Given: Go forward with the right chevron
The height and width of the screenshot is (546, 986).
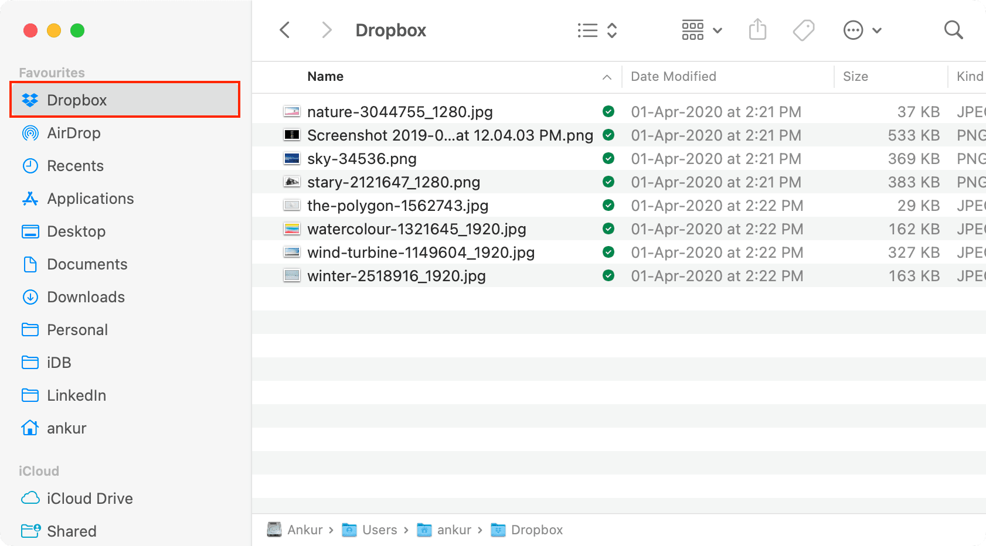Looking at the screenshot, I should point(327,30).
